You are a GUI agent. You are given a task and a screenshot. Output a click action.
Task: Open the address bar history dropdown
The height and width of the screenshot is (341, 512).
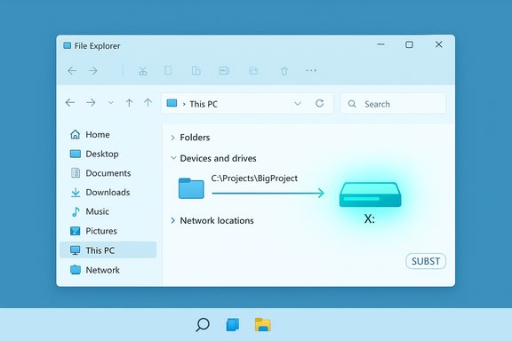click(x=298, y=104)
